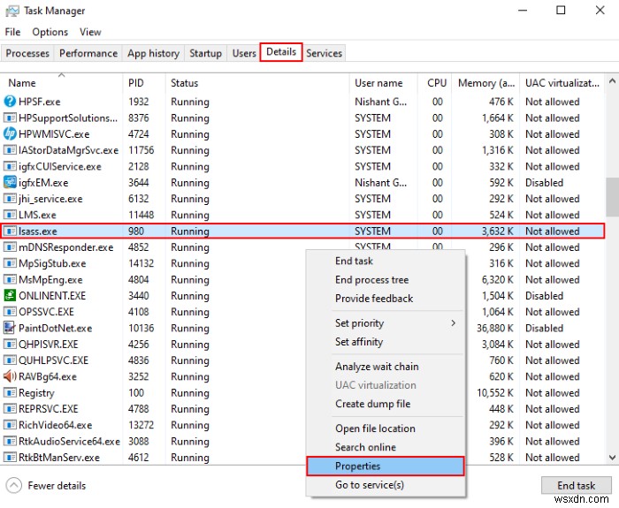The width and height of the screenshot is (619, 508).
Task: Click the LMS.exe process icon
Action: [10, 215]
